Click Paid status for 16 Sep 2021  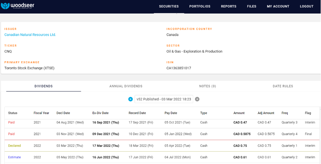tap(11, 122)
